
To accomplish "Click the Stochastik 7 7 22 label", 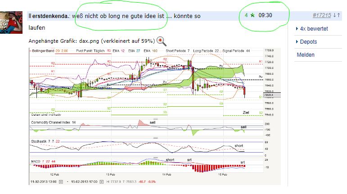I will pyautogui.click(x=45, y=141).
